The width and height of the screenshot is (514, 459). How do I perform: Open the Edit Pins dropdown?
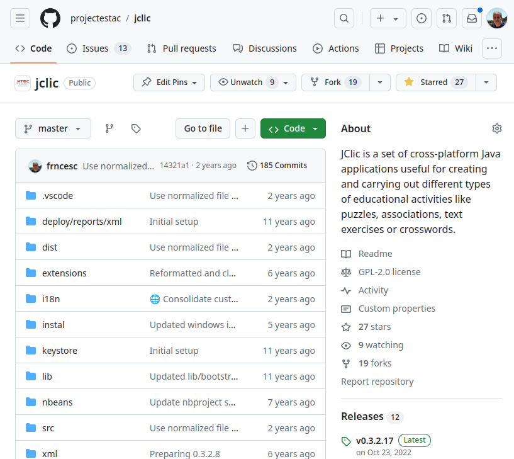click(169, 82)
